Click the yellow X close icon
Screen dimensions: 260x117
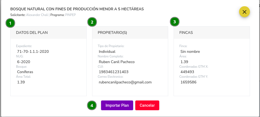[x=245, y=12]
